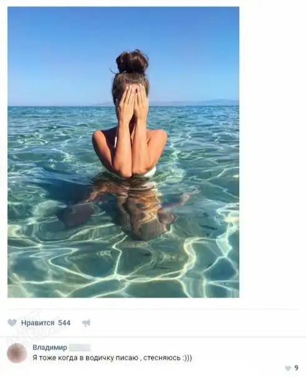This screenshot has height=377, width=306.
Task: Like Владимир's comment with the small heart
Action: click(288, 368)
